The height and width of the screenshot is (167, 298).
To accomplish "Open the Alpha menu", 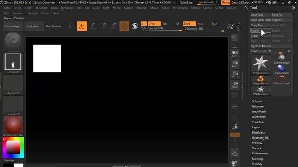I will pos(7,8).
